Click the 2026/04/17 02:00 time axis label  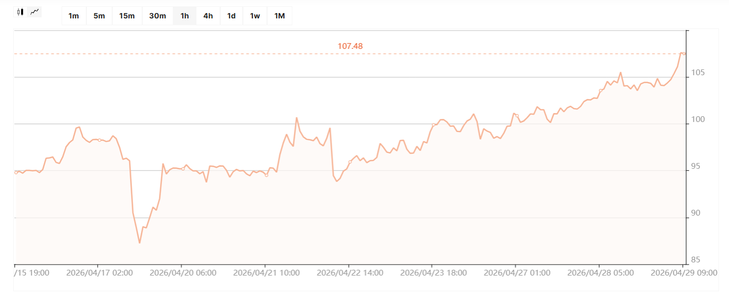point(100,273)
